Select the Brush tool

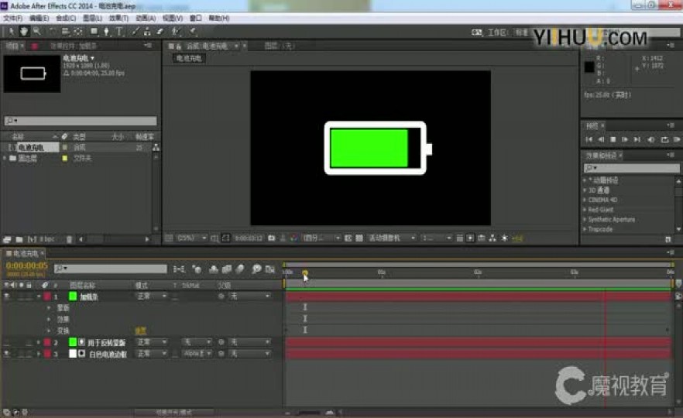[x=136, y=31]
